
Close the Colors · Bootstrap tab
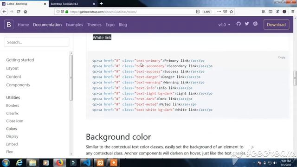tap(45, 4)
